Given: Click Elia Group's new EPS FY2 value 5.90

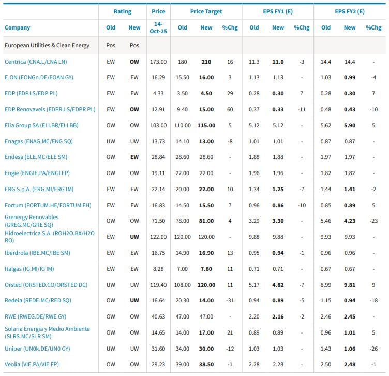Looking at the screenshot, I should pyautogui.click(x=350, y=125).
